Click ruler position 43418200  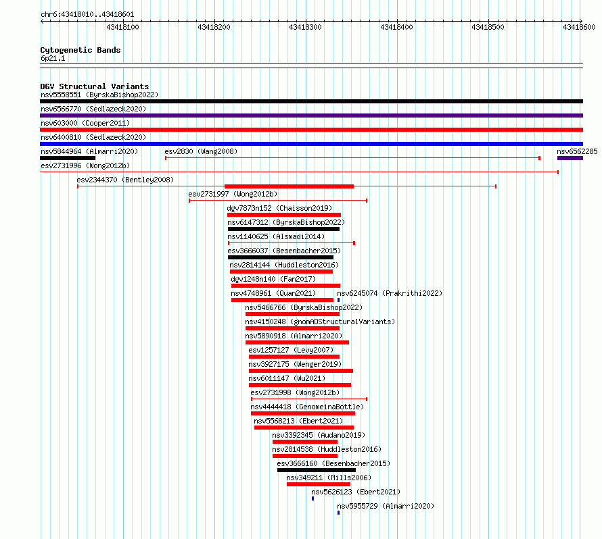point(214,27)
